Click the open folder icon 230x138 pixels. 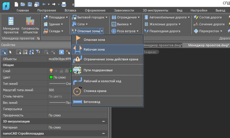coord(23,4)
